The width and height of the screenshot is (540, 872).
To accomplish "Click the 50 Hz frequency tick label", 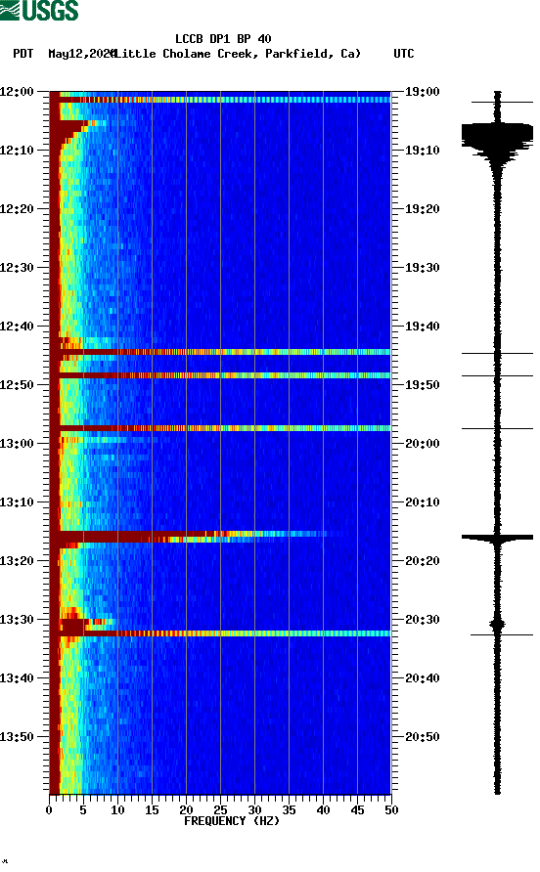I will coord(391,810).
